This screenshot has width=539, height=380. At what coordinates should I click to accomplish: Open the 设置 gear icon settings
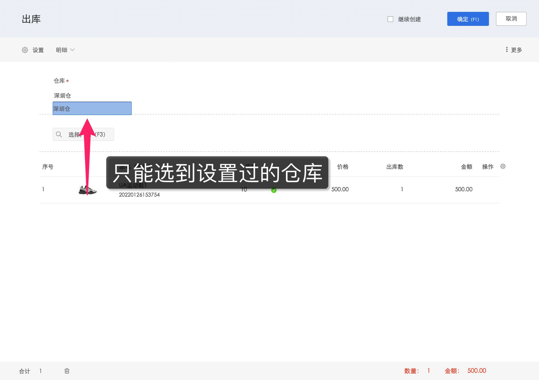tap(25, 50)
